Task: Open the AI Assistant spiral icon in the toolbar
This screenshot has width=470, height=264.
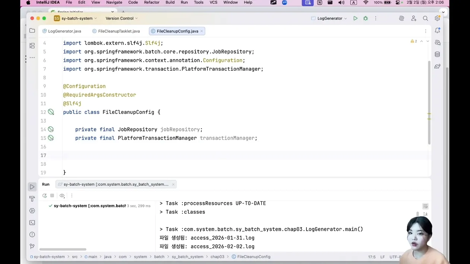Action: [401, 18]
